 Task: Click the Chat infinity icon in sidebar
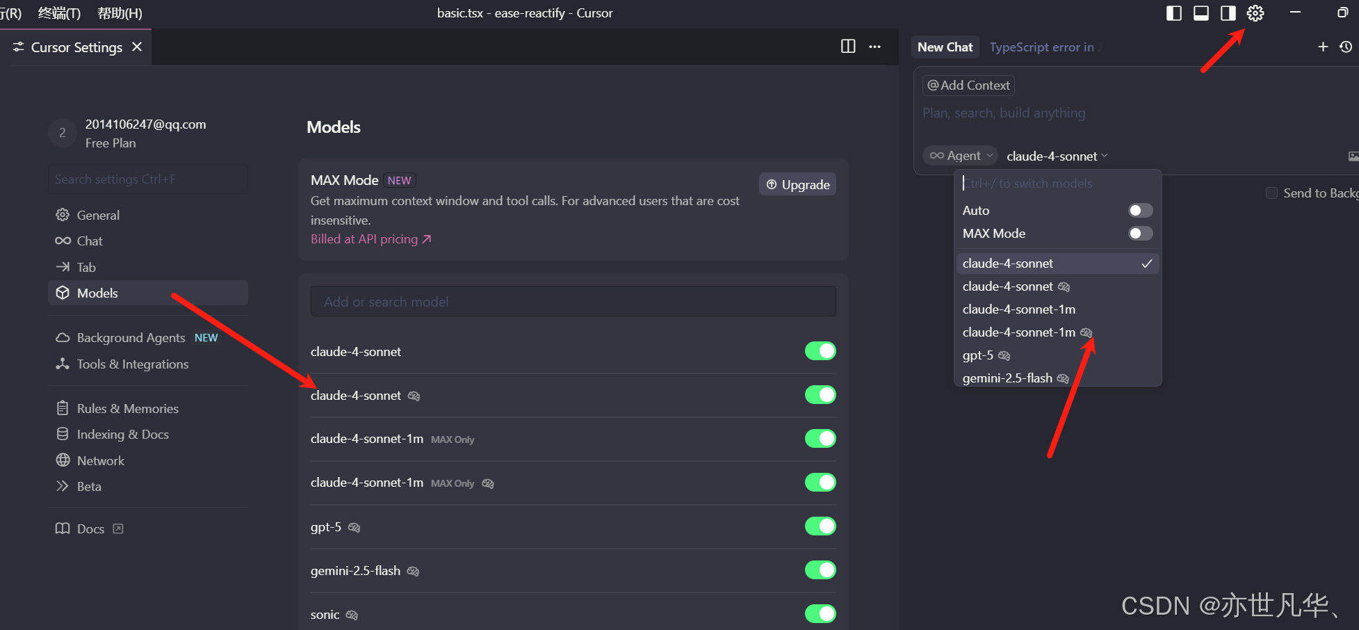coord(63,241)
